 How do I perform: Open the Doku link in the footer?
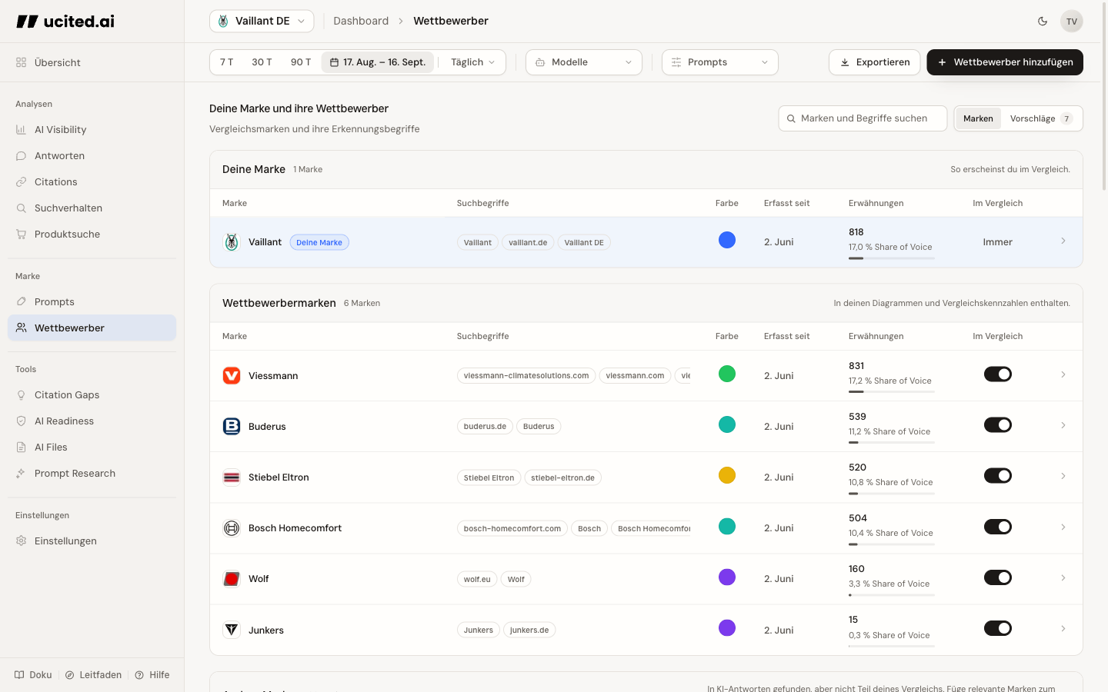coord(33,675)
